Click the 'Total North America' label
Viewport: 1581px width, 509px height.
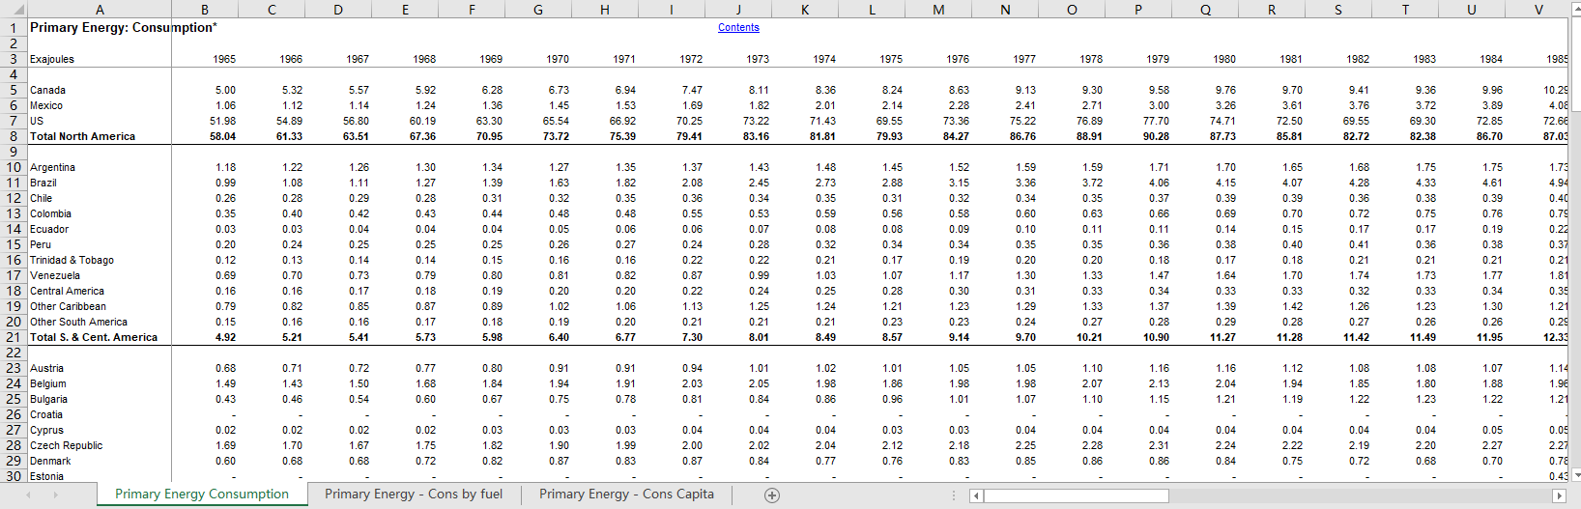coord(82,136)
